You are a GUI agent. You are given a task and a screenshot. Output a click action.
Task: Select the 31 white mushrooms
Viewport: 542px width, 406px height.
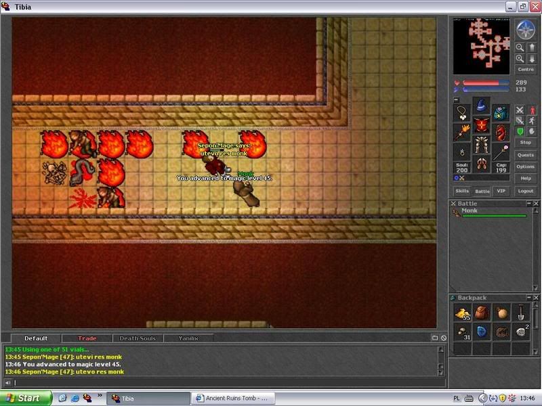pos(462,332)
